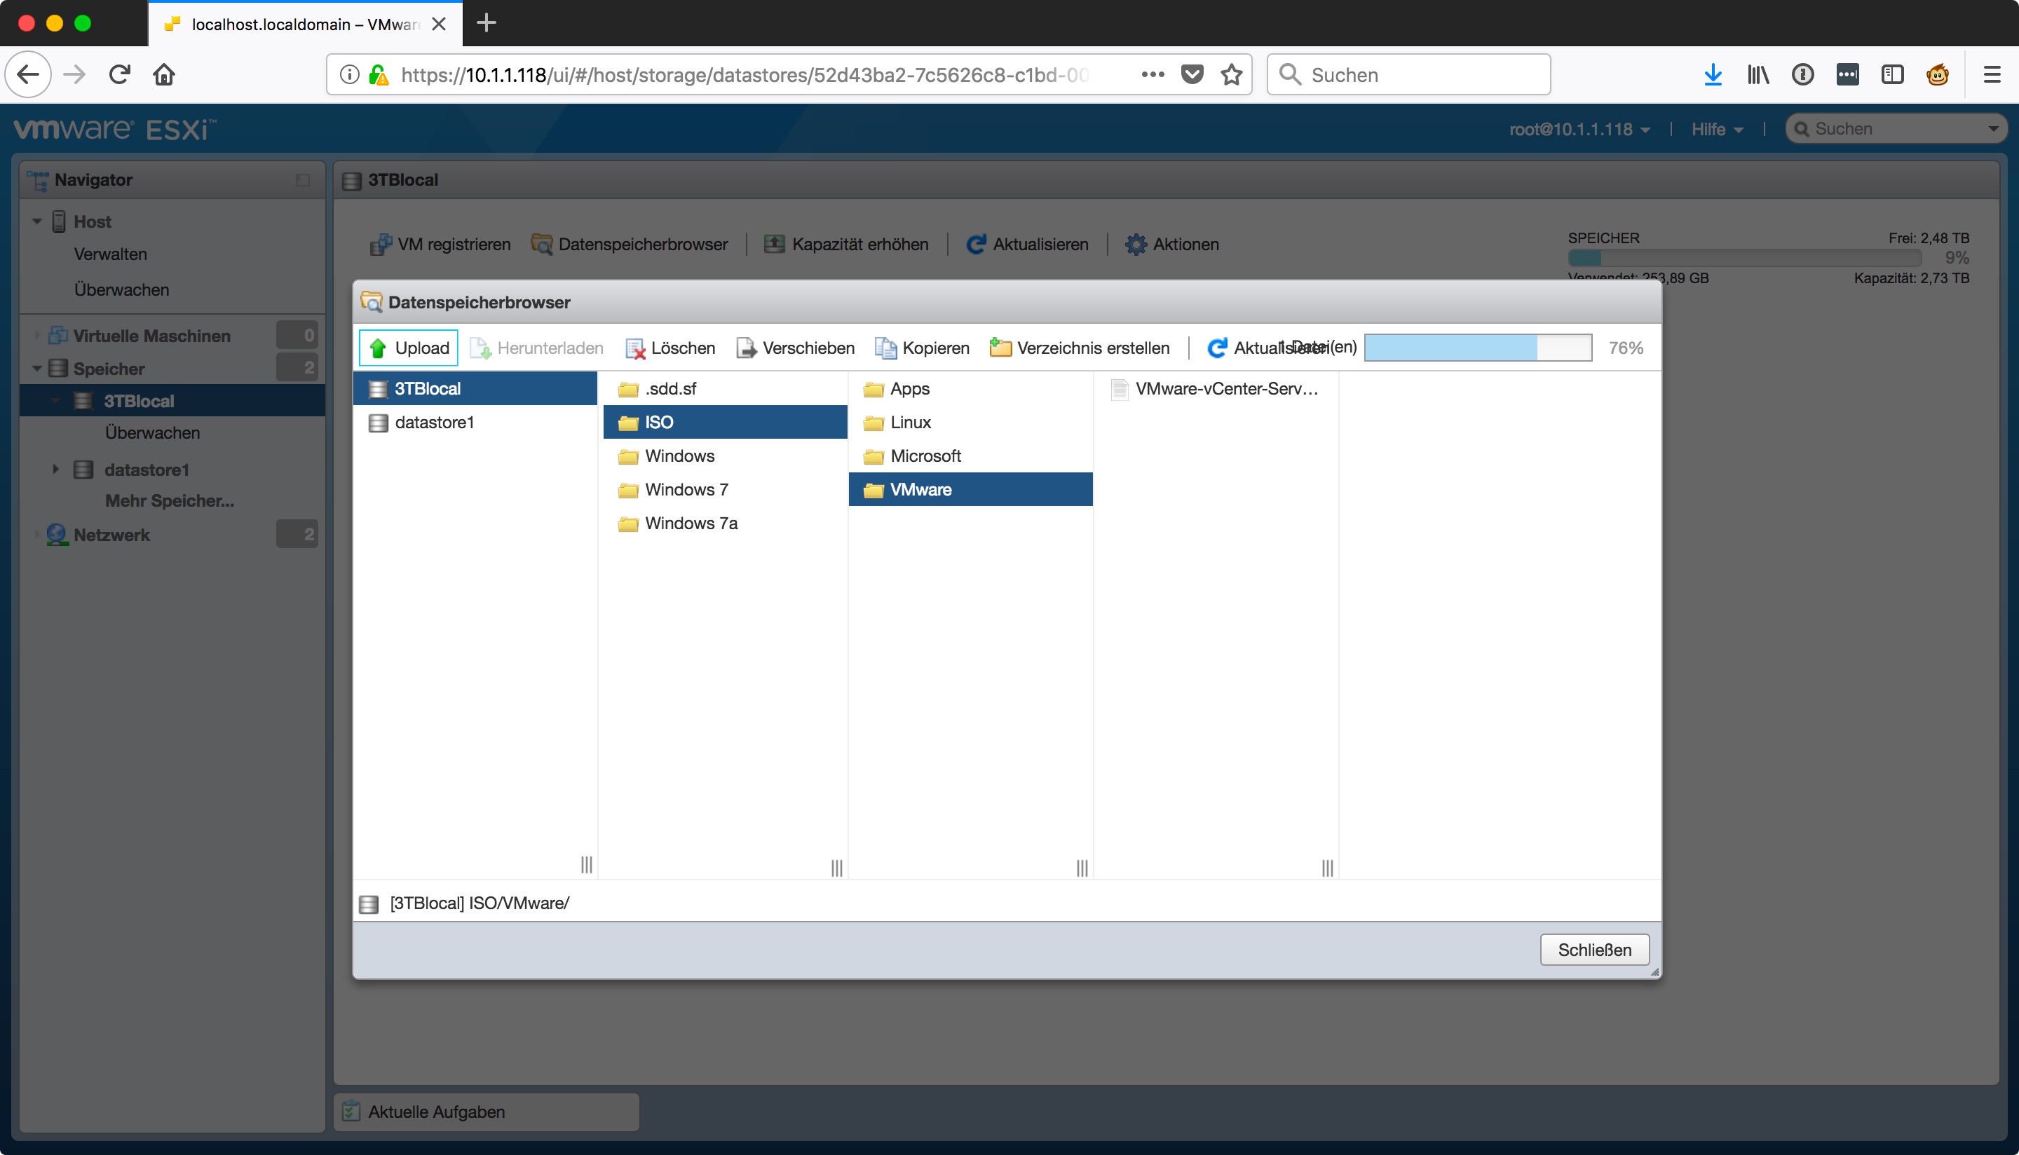Open the Windows 7a folder
This screenshot has width=2019, height=1155.
725,524
